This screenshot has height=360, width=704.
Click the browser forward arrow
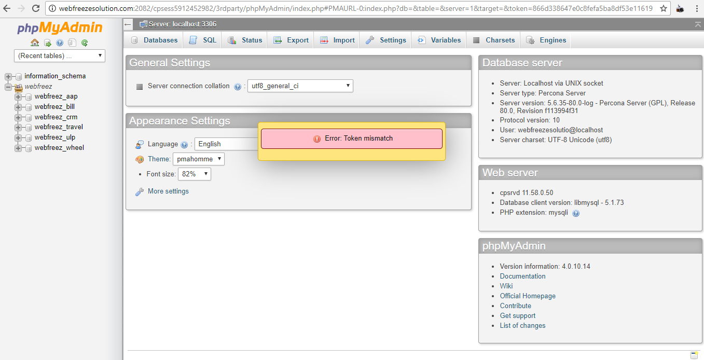point(21,8)
